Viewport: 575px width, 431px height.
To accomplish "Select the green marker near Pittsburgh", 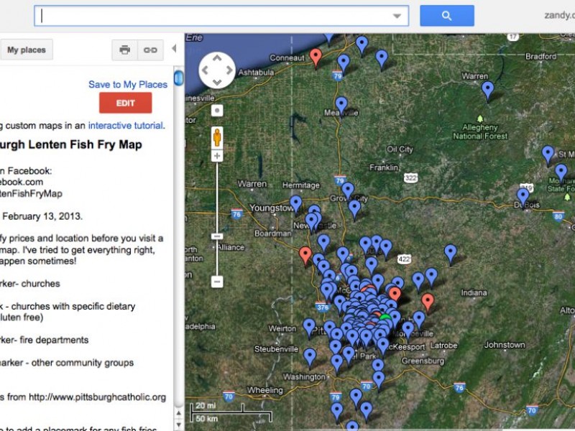I will 385,316.
